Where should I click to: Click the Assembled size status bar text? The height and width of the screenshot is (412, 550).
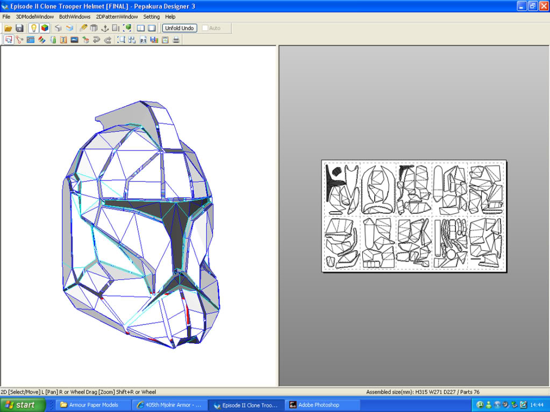(x=423, y=392)
